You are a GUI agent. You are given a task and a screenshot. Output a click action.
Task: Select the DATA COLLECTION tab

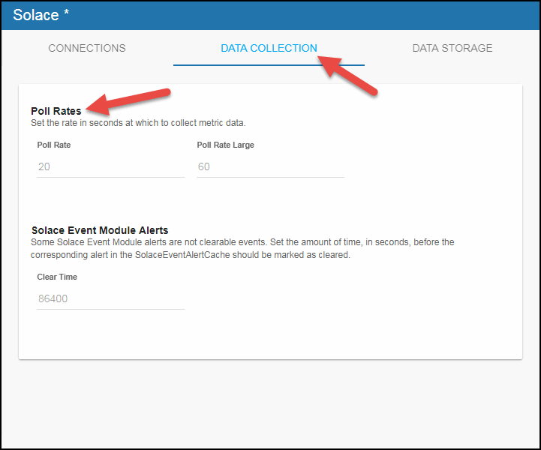[269, 48]
